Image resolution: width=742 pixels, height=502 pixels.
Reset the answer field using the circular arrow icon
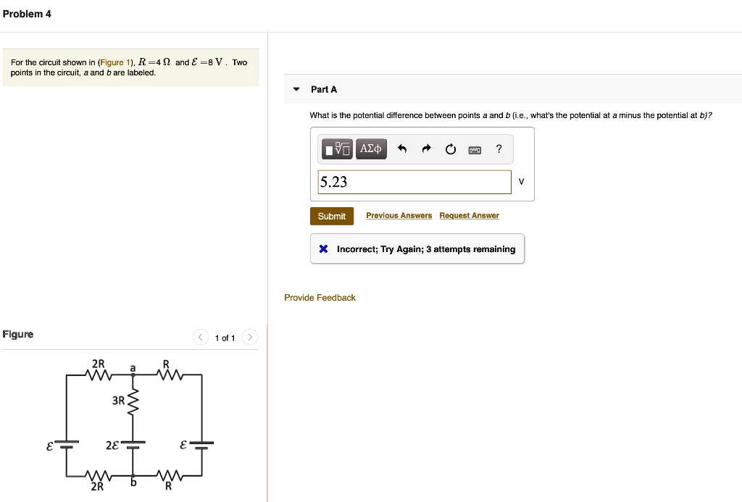[450, 148]
